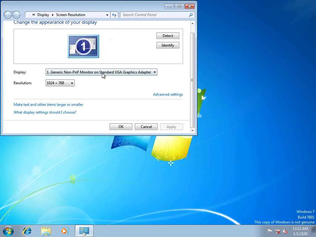Launch Internet Explorer from the taskbar
The image size is (316, 237).
pos(27,231)
